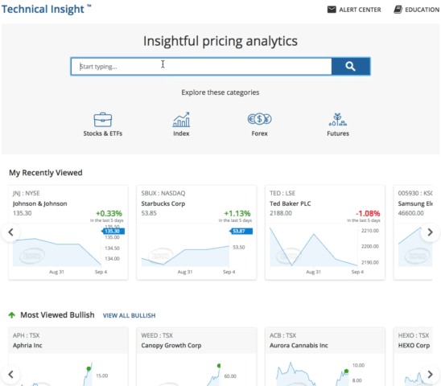
Task: Click the -1.08% change value
Action: point(368,213)
